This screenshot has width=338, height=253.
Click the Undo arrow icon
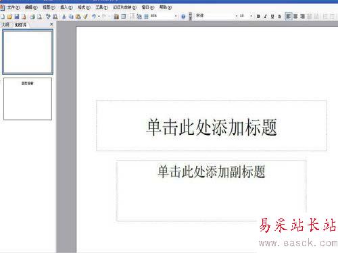click(x=94, y=16)
